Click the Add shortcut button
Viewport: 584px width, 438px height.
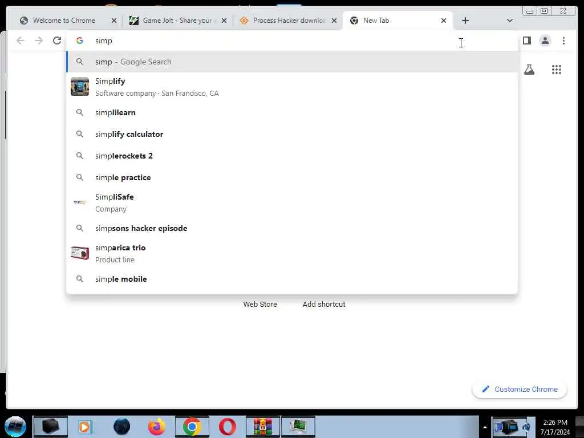324,305
